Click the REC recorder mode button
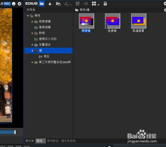The width and height of the screenshot is (166, 147). click(x=7, y=4)
